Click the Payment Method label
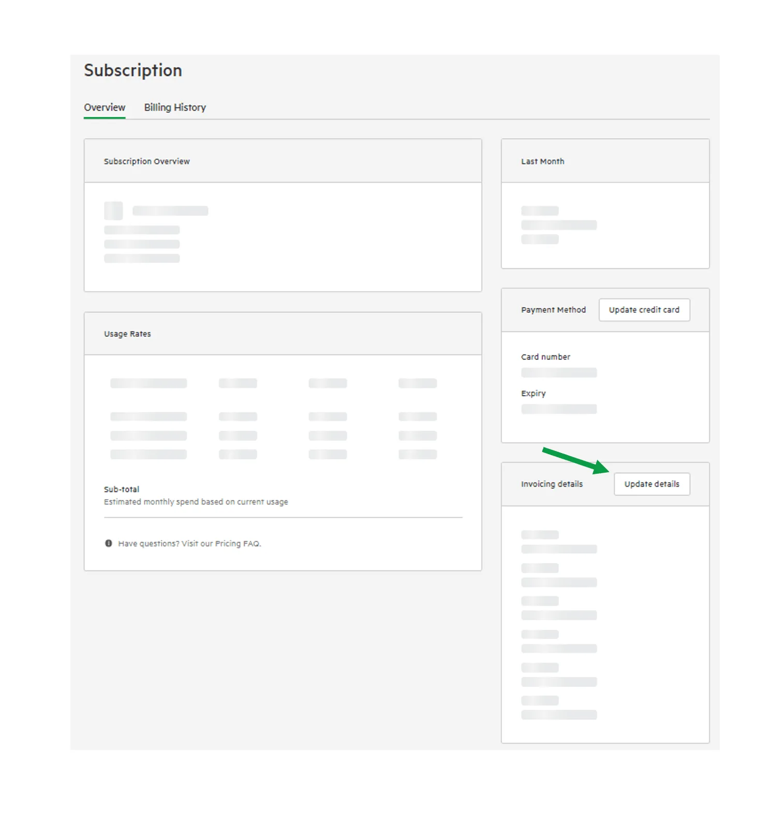 [x=553, y=310]
